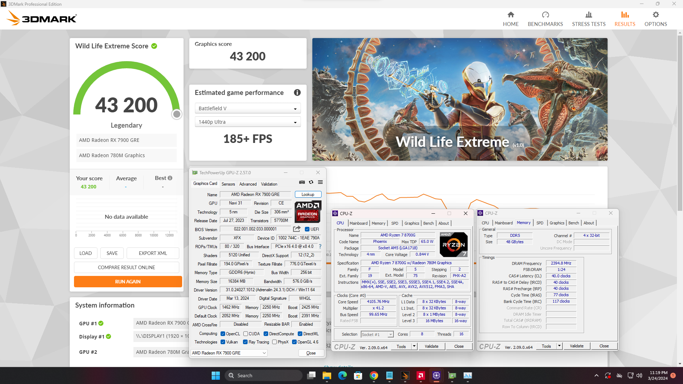The image size is (683, 384).
Task: Click the Wild Life Extreme banner image
Action: (x=460, y=99)
